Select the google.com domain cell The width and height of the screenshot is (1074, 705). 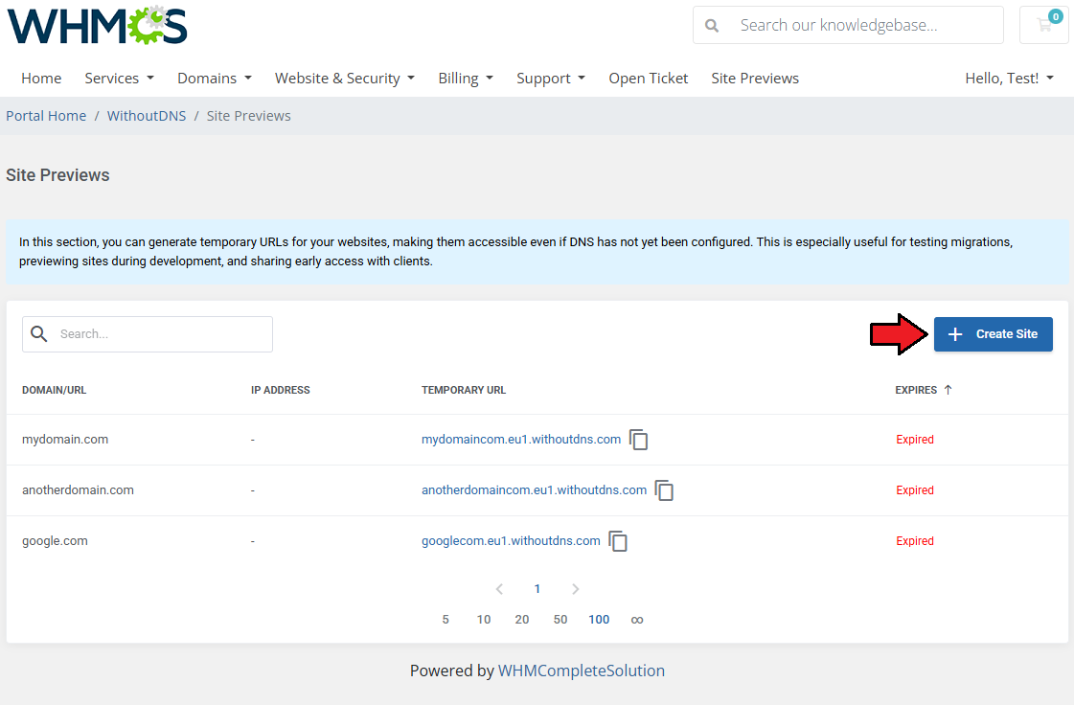click(55, 540)
